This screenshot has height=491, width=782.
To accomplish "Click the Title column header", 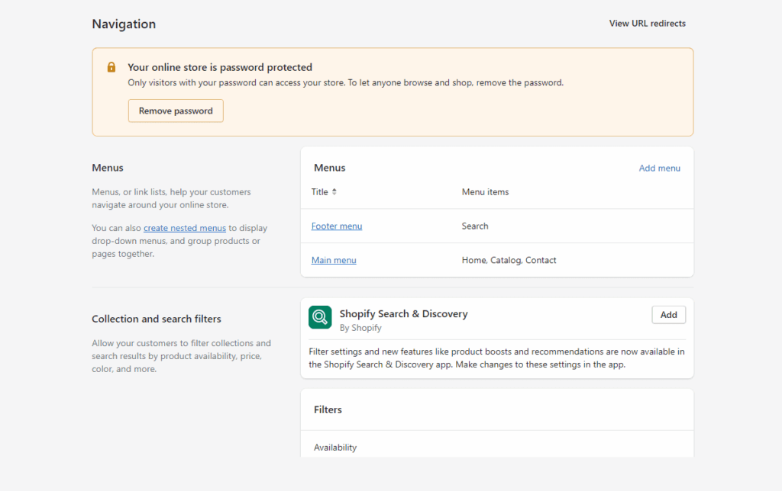I will (x=320, y=191).
